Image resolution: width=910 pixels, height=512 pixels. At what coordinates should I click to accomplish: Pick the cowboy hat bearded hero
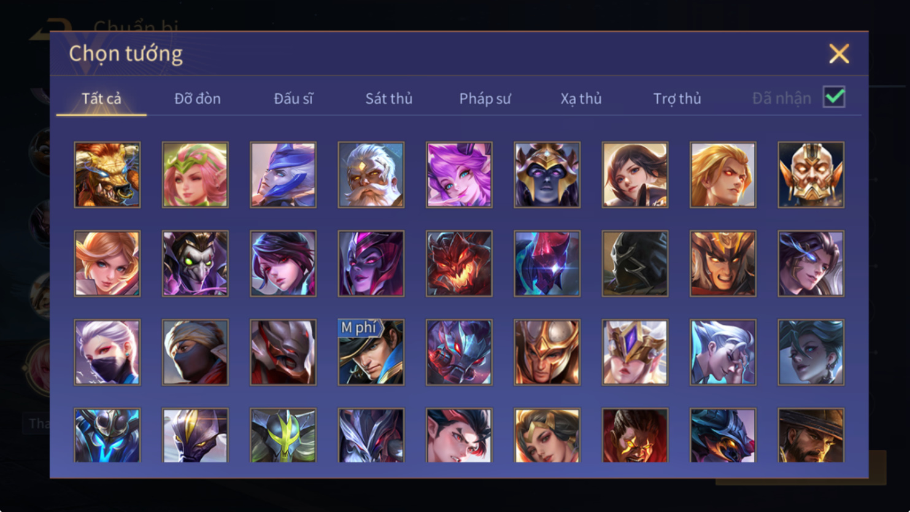pyautogui.click(x=811, y=435)
